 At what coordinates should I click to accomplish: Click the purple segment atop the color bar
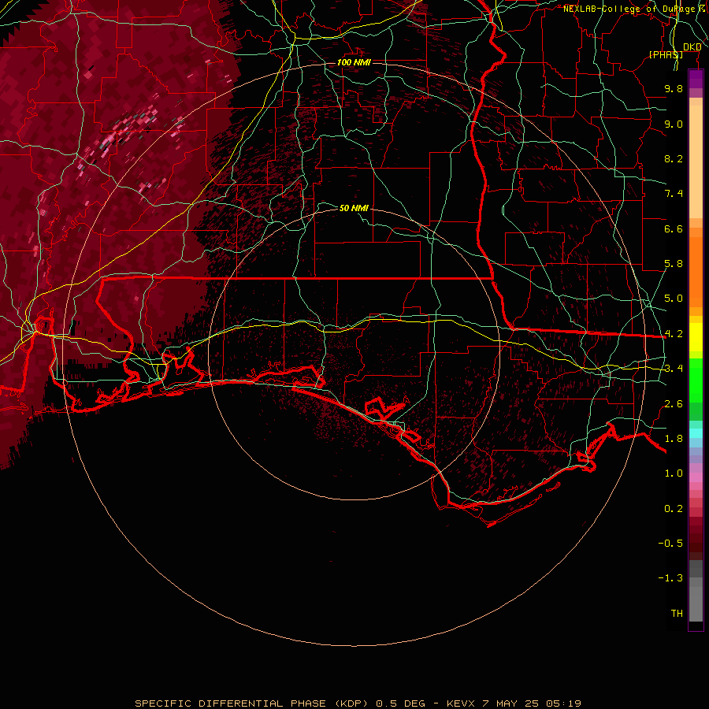696,80
